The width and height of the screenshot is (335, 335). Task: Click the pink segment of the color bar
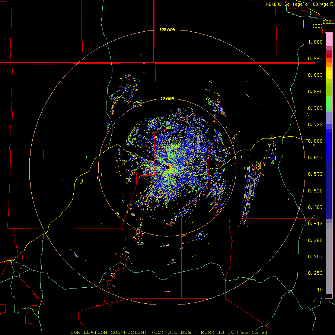[329, 40]
